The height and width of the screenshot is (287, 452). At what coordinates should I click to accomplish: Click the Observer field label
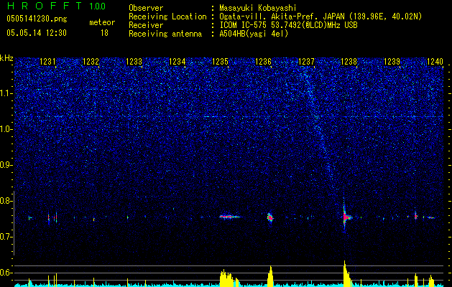[146, 8]
